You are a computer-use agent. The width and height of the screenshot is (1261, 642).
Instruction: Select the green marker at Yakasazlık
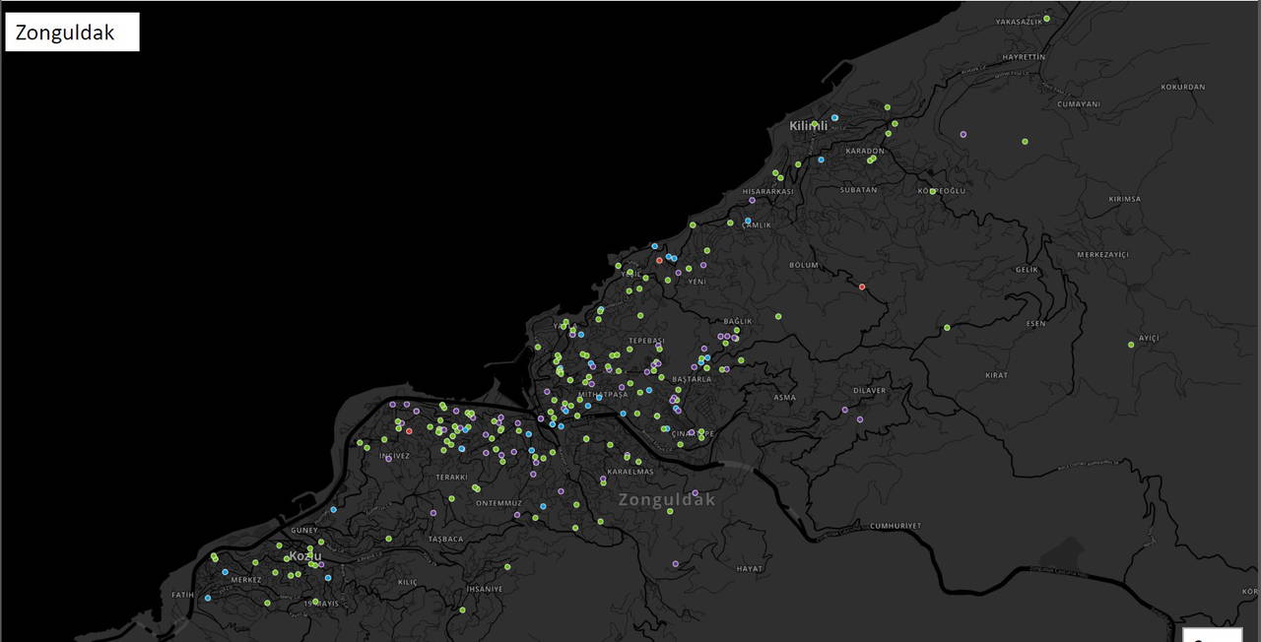tap(1047, 19)
